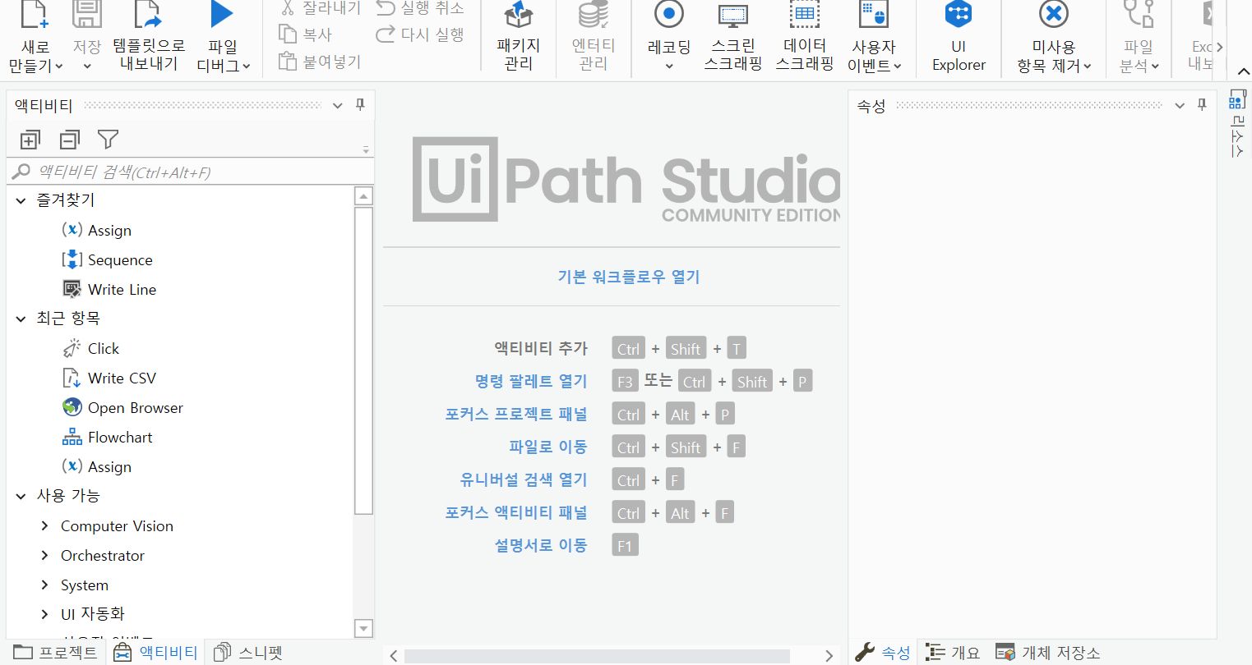Click Focus Project Panel (포커스 프로젝트 패널) link
This screenshot has height=665, width=1252.
point(516,414)
